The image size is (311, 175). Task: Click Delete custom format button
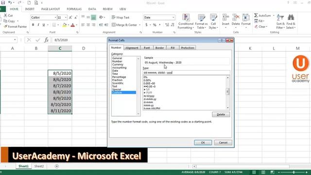(221, 115)
